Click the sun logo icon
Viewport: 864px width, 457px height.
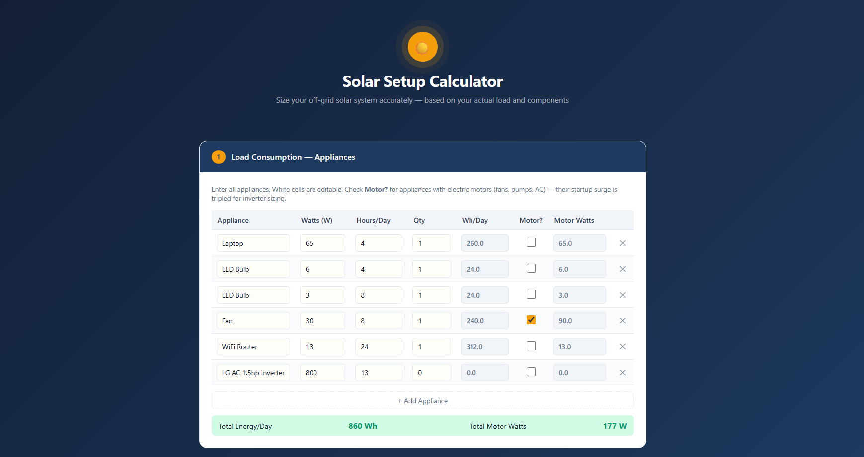423,47
